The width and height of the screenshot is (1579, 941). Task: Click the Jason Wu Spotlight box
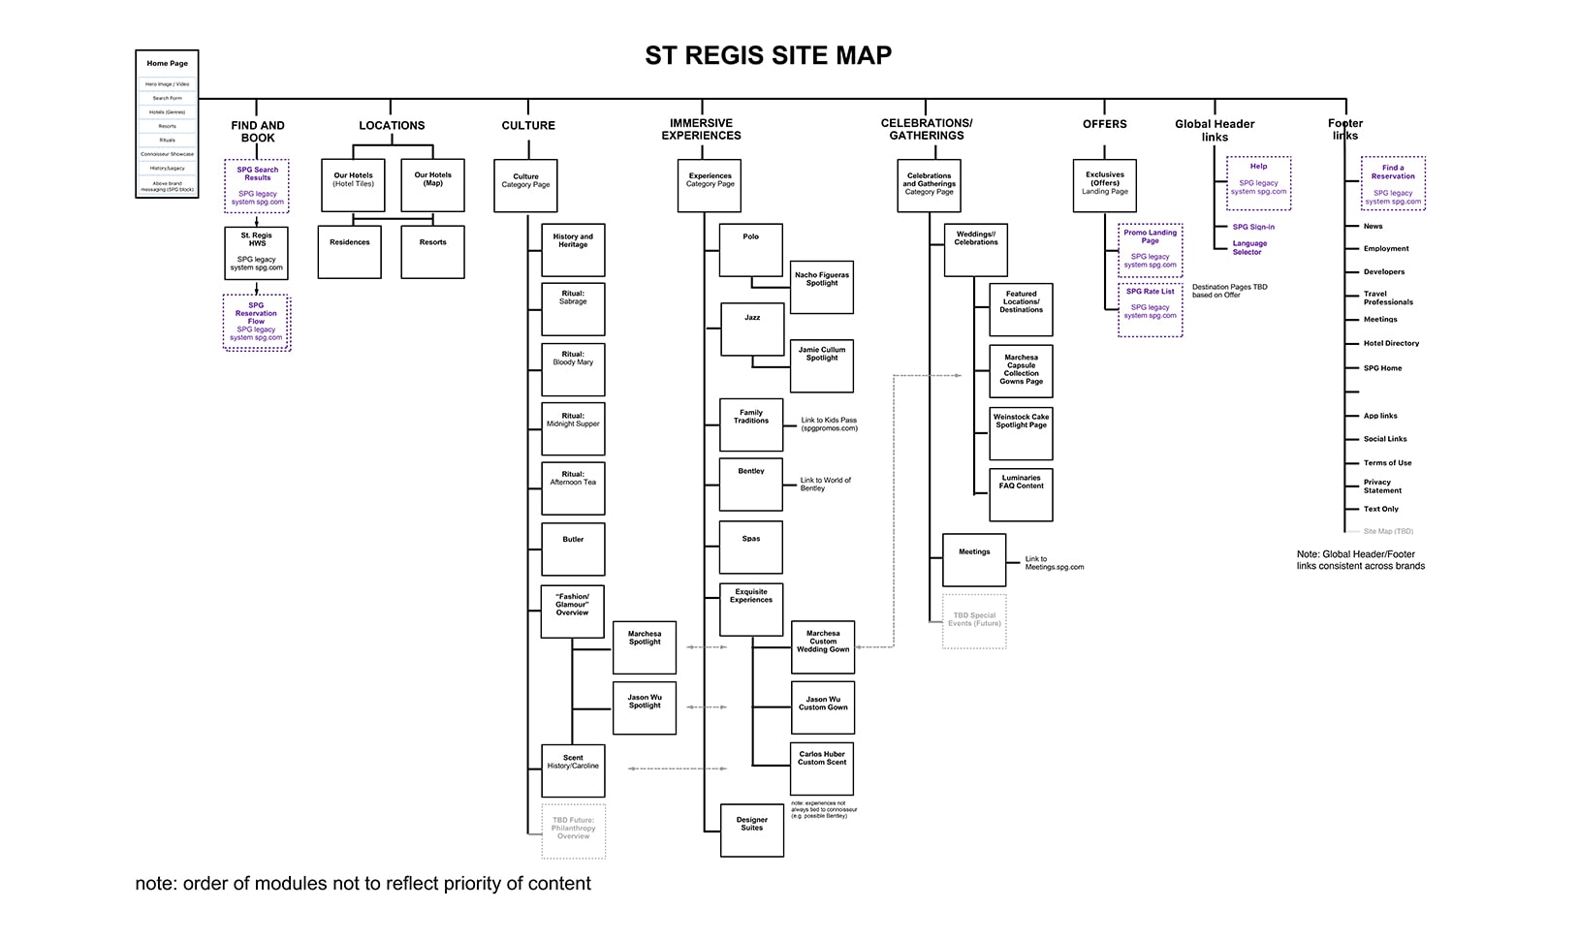tap(645, 707)
